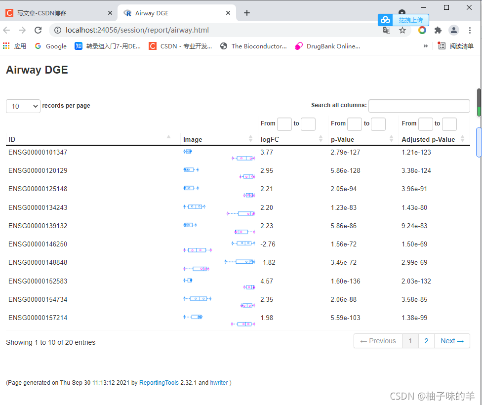Go to the next page of entries
The image size is (482, 405).
(x=451, y=341)
